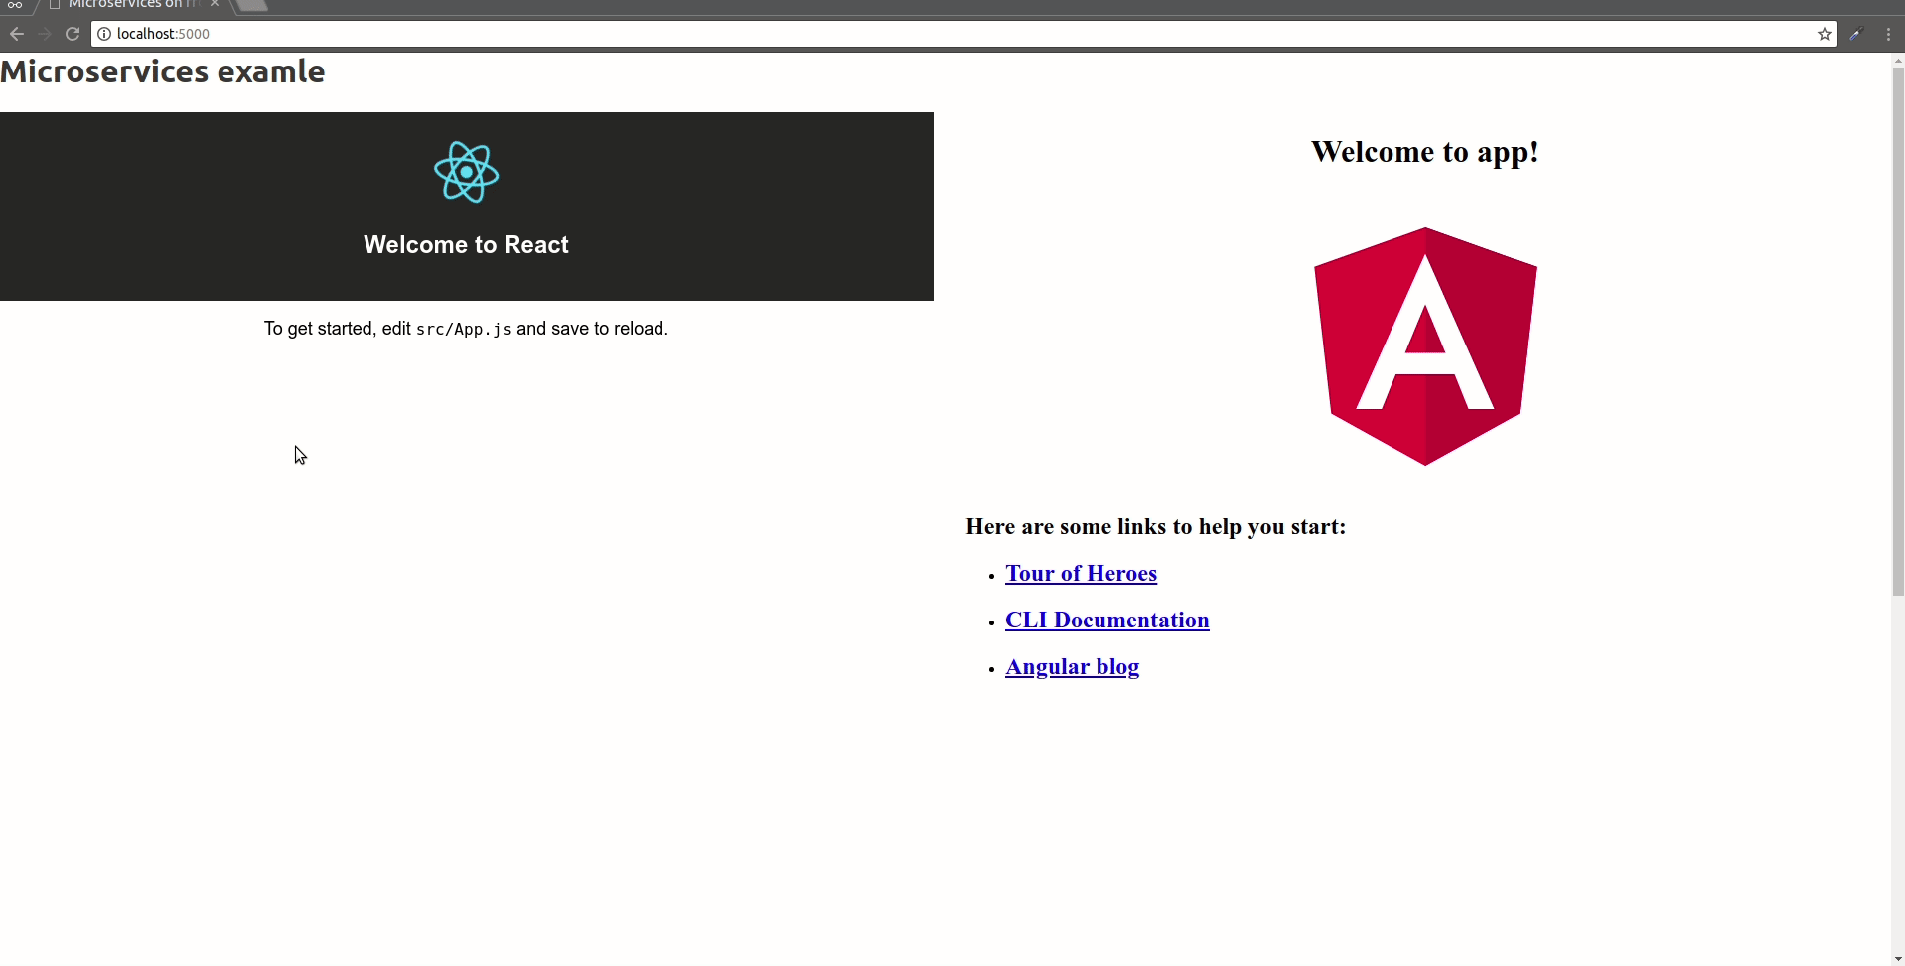
Task: Click the React atom logo
Action: [466, 172]
